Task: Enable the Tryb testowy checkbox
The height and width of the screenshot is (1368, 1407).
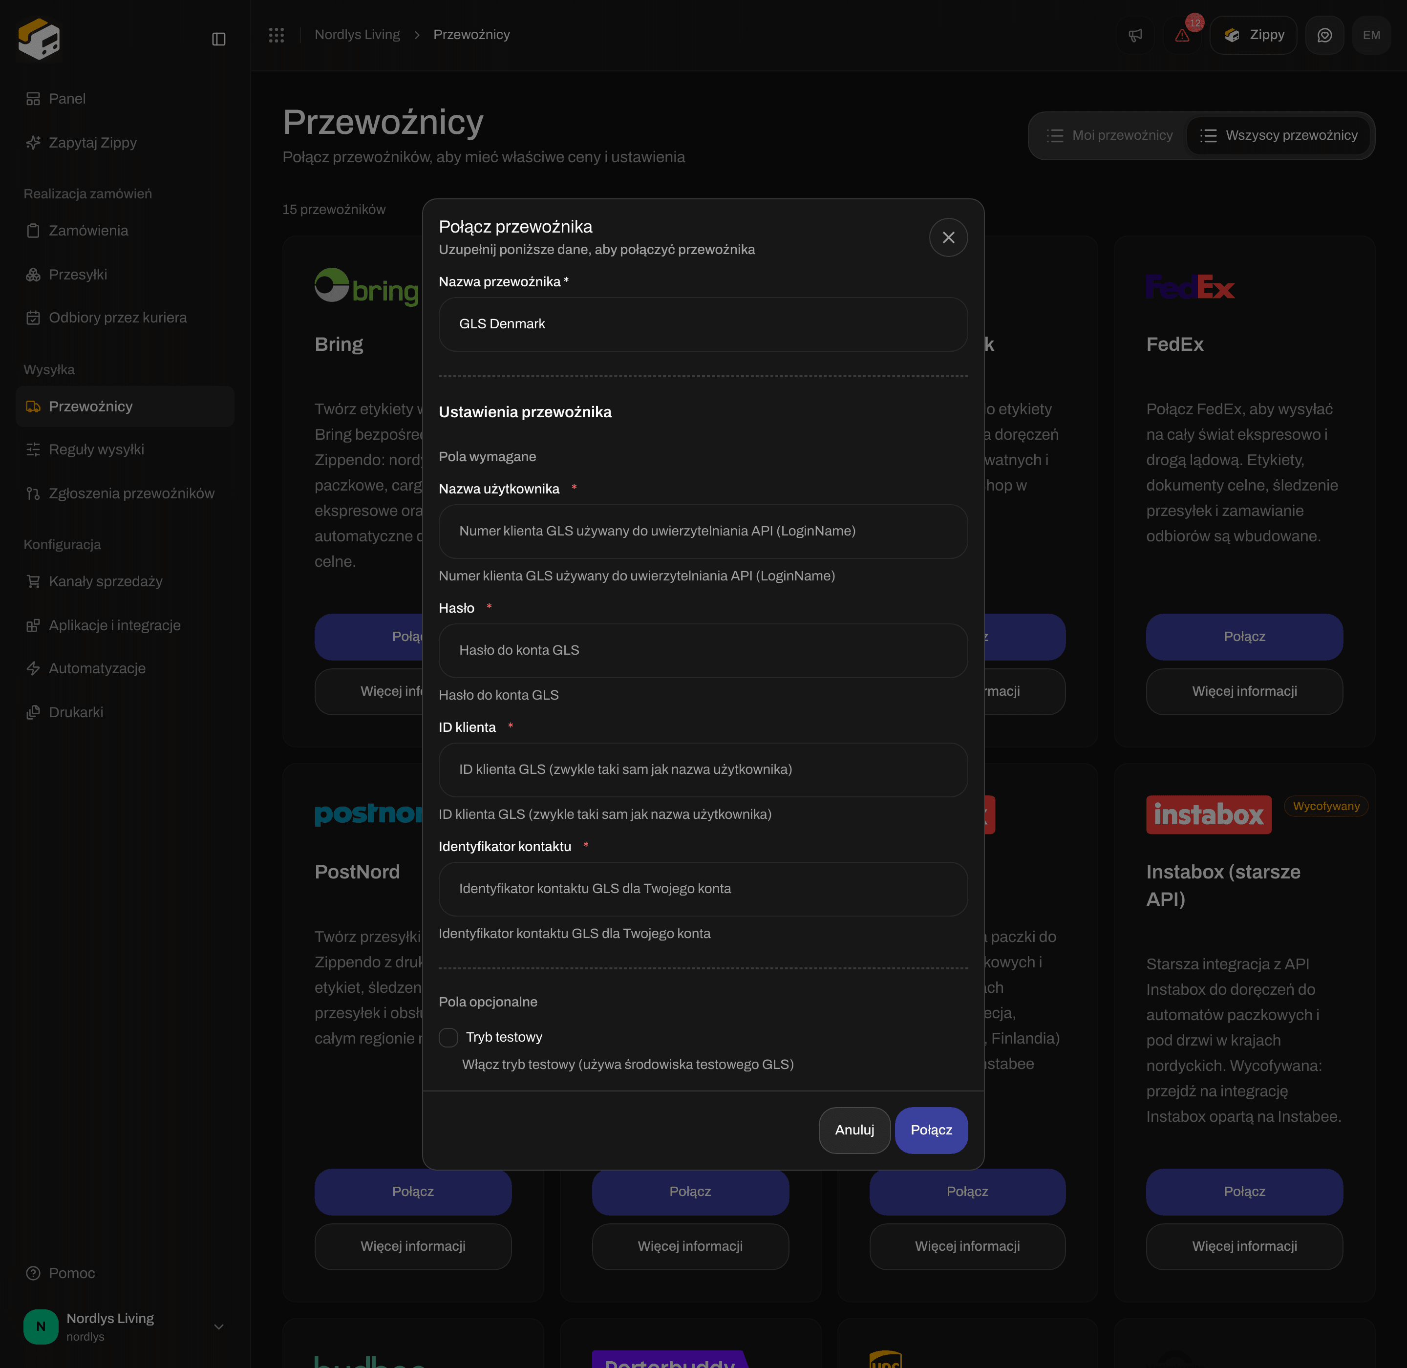Action: 448,1037
